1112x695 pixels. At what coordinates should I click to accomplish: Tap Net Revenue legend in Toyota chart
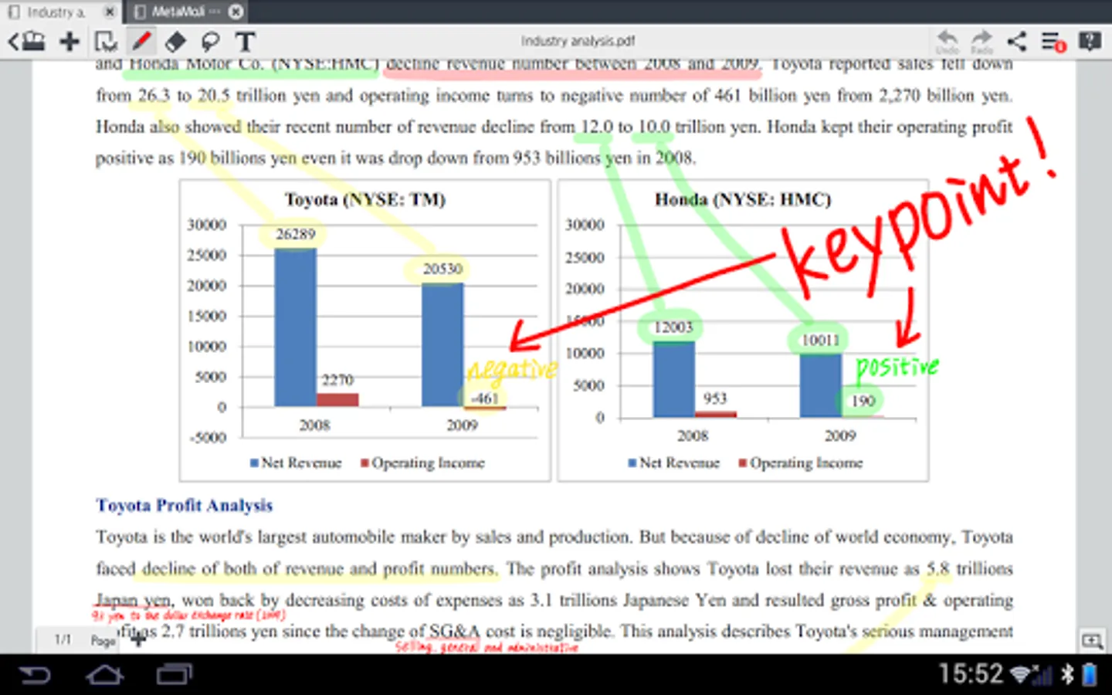[296, 463]
